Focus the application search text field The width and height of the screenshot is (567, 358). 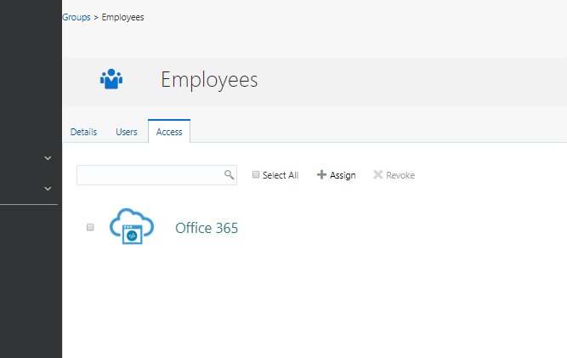point(149,175)
